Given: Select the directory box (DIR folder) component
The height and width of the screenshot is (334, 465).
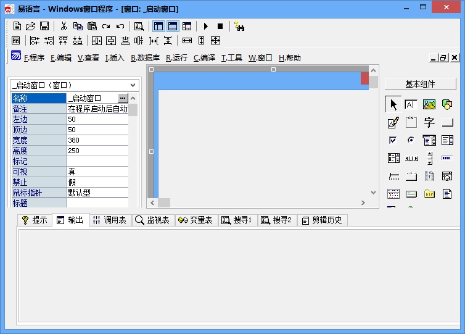Looking at the screenshot, I should pos(429,194).
